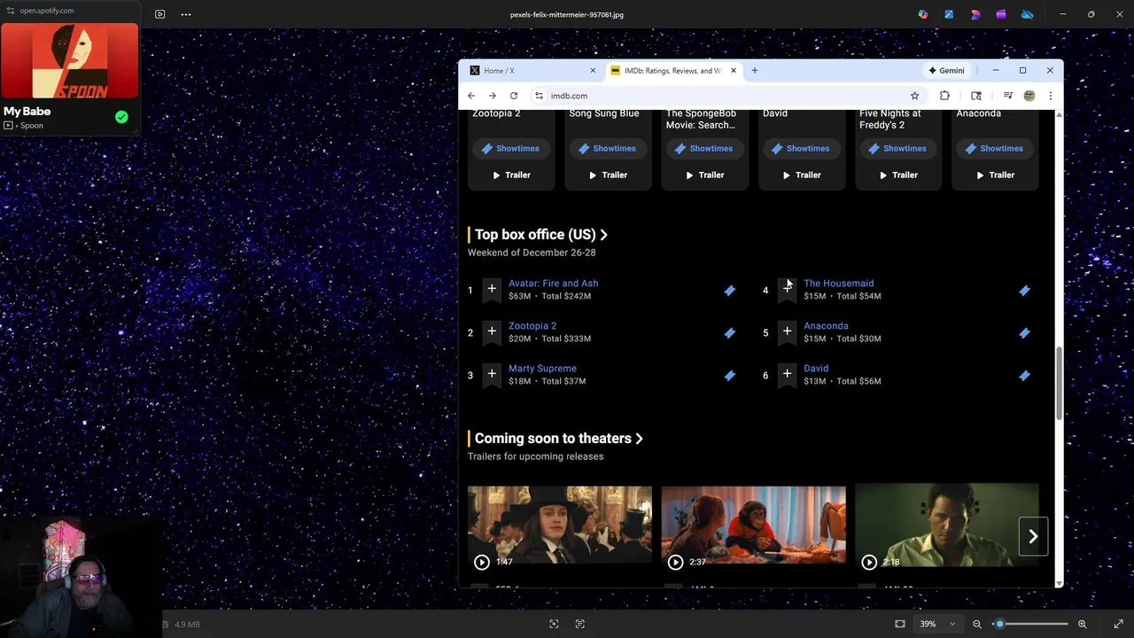
Task: View Showtimes for The SpongeBob Movie
Action: (x=703, y=149)
